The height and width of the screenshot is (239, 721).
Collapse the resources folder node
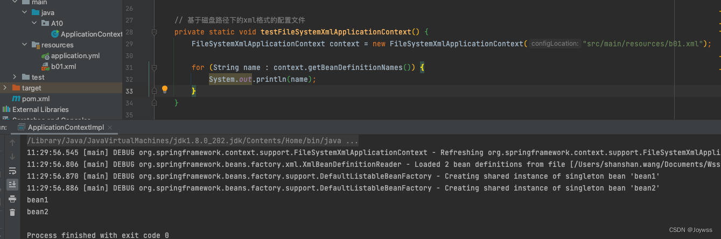(x=25, y=45)
